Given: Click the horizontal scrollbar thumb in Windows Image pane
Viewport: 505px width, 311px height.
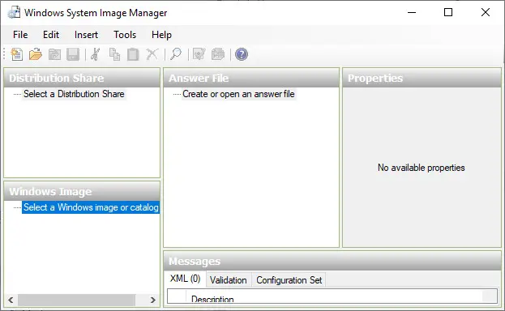Looking at the screenshot, I should 76,300.
